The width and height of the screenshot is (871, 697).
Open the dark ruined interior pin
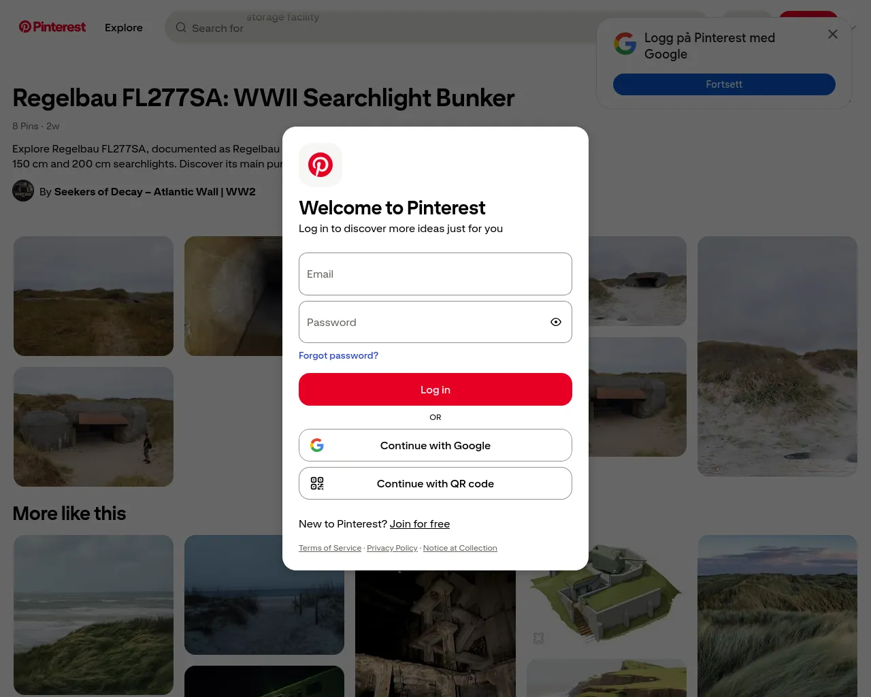pyautogui.click(x=435, y=633)
